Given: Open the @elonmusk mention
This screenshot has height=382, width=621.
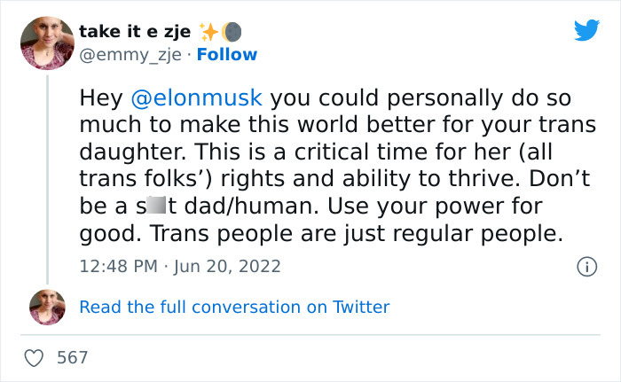Looking at the screenshot, I should [198, 97].
